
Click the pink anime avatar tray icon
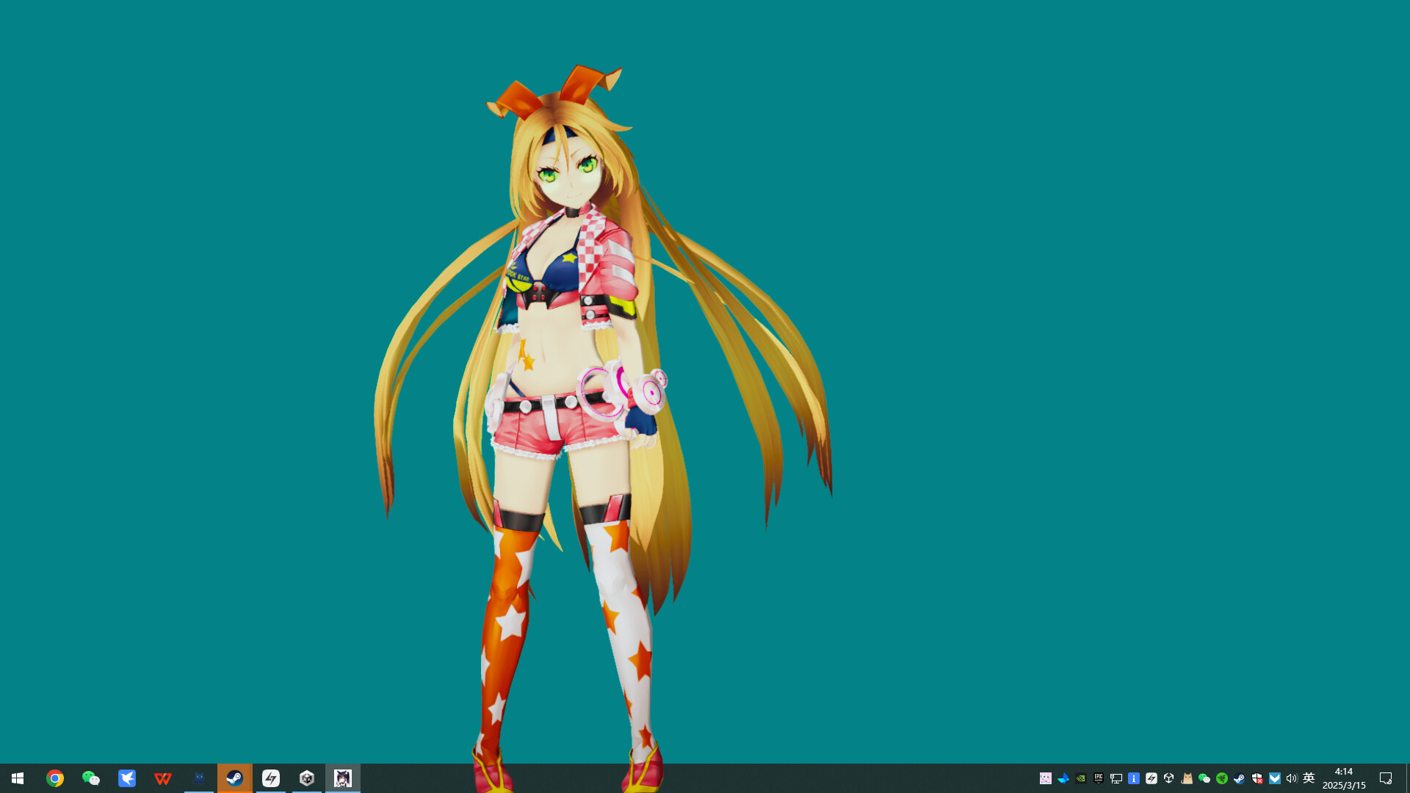click(x=1046, y=778)
